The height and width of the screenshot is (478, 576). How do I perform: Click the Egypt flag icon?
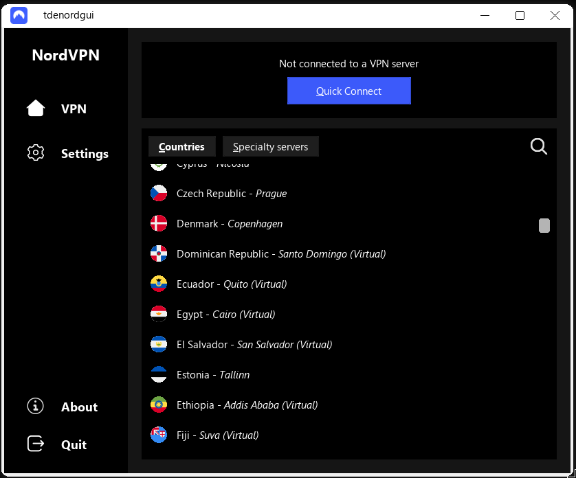159,314
